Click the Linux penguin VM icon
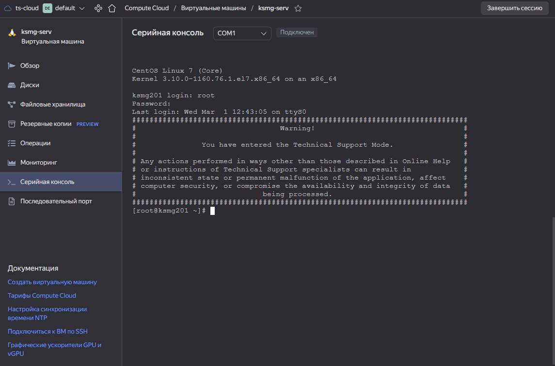Screen dimensions: 555x366 [12, 32]
